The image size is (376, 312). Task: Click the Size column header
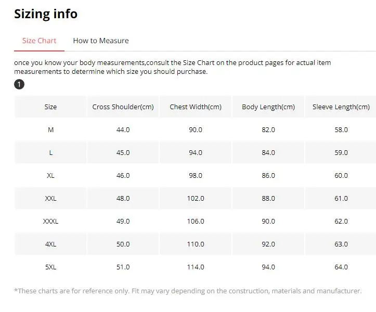pyautogui.click(x=50, y=107)
